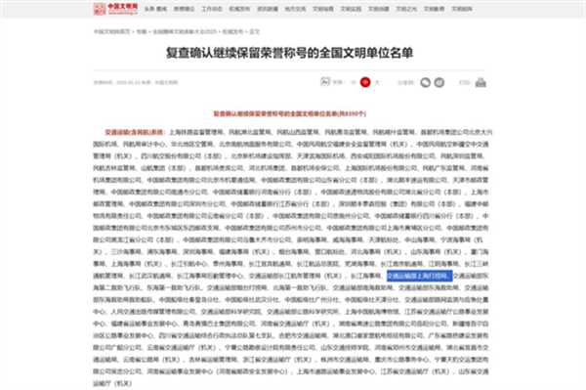Open the 地方交流 nav menu

click(x=295, y=9)
